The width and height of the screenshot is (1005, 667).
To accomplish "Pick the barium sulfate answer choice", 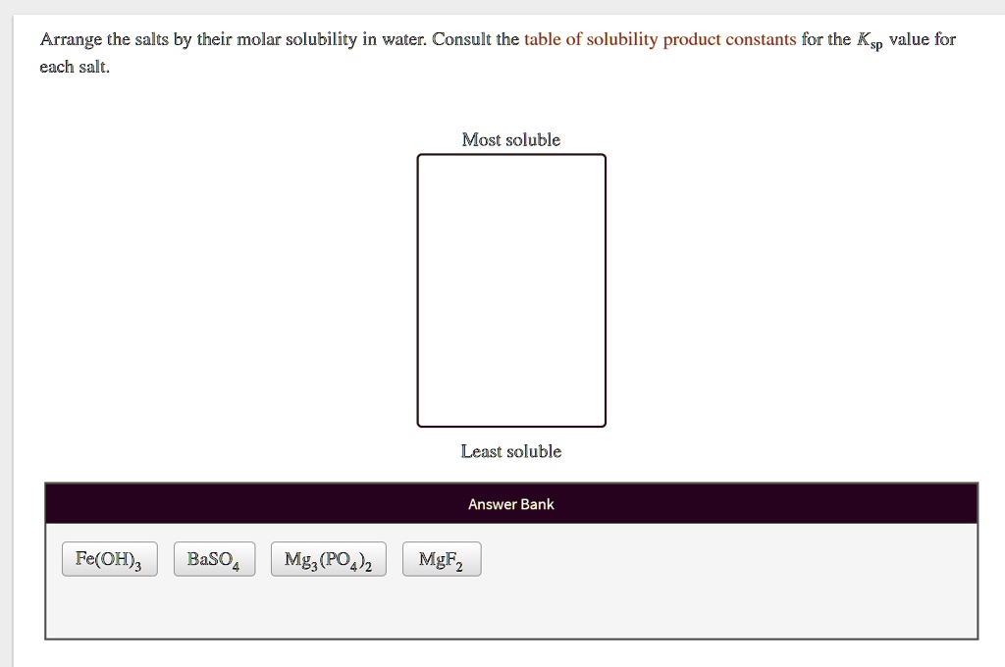I will pyautogui.click(x=214, y=558).
